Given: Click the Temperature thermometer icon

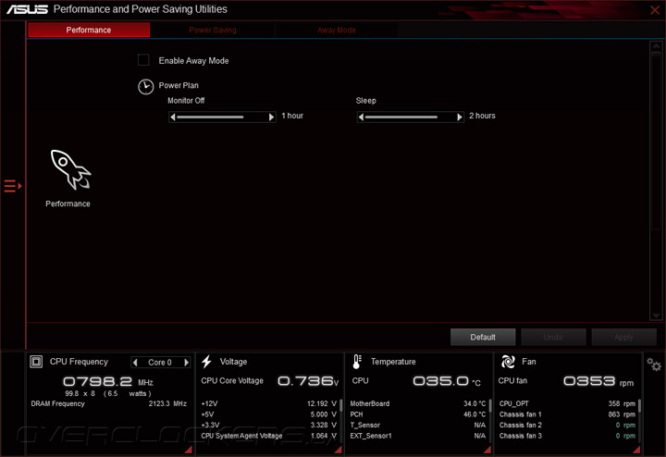Looking at the screenshot, I should click(357, 362).
